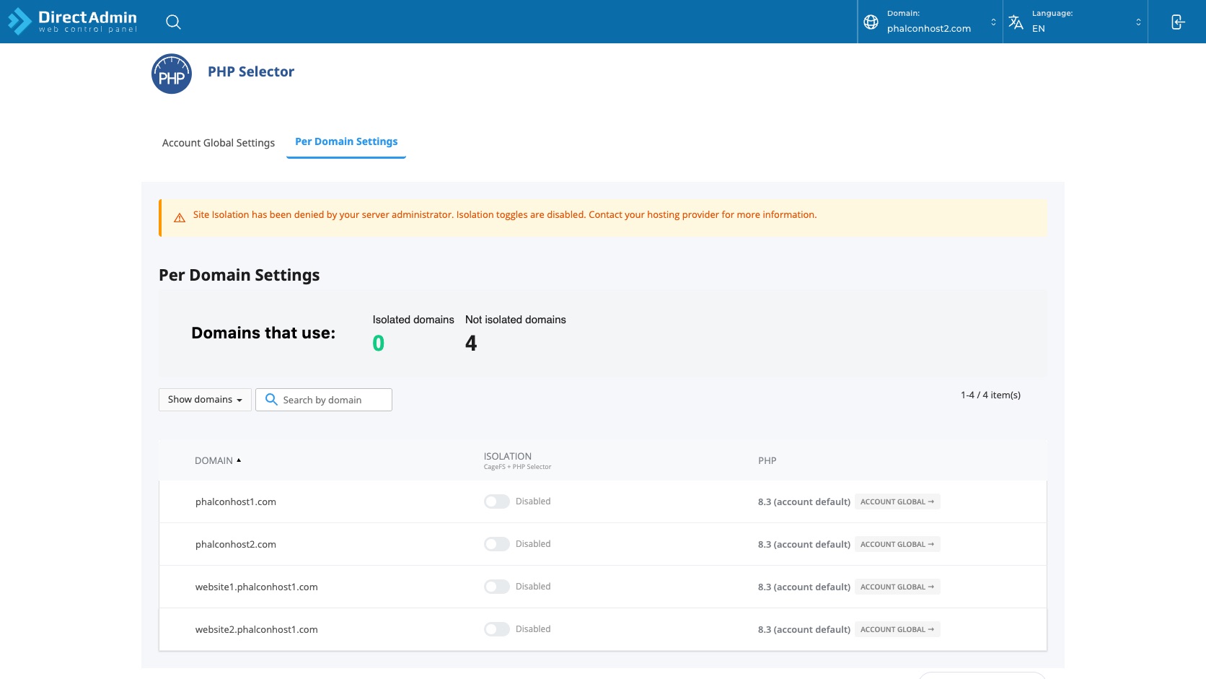Click the website1.phalconhost1.com domain cell
1206x679 pixels.
[257, 587]
